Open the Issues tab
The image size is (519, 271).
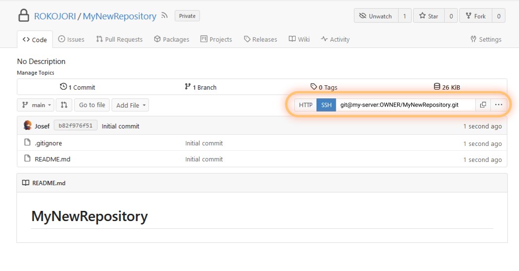[71, 39]
